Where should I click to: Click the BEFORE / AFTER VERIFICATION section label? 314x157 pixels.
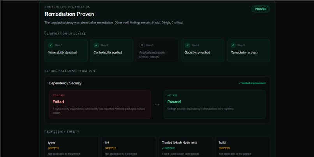click(x=70, y=71)
